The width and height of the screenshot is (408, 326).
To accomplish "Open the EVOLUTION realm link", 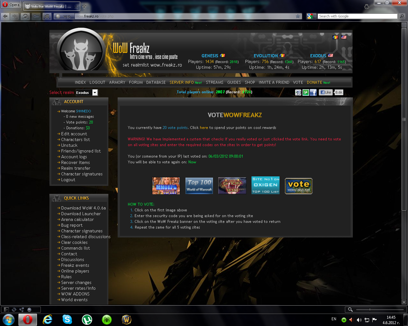I will tap(266, 56).
